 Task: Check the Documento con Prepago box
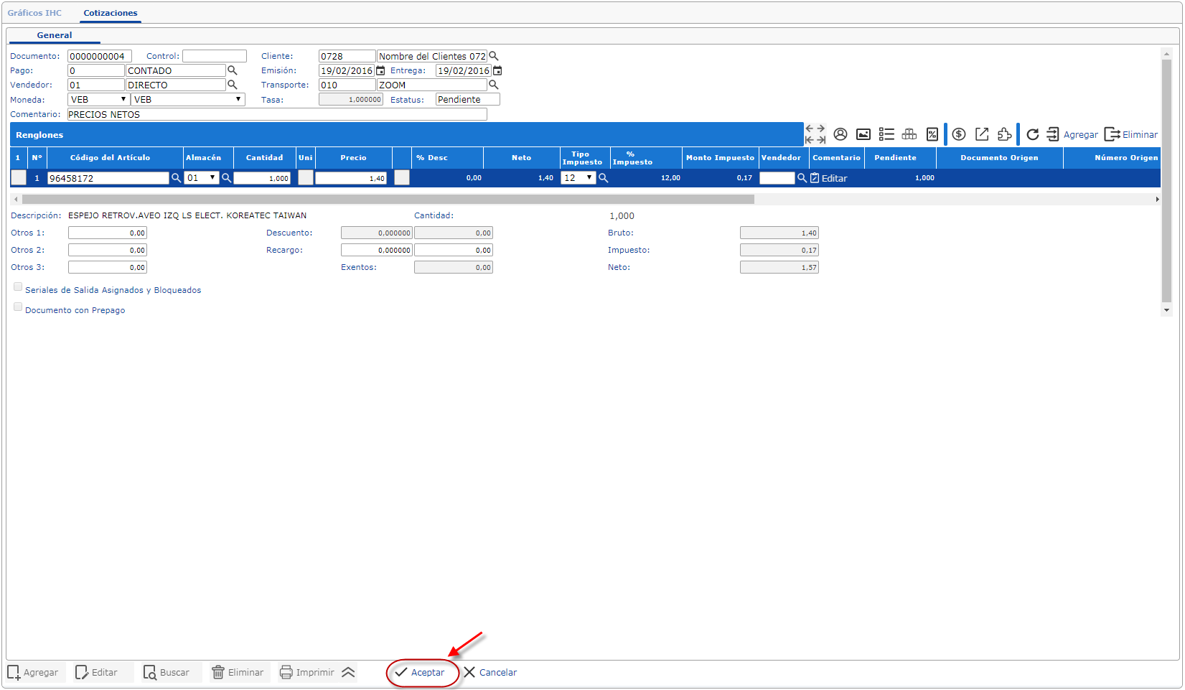(18, 307)
